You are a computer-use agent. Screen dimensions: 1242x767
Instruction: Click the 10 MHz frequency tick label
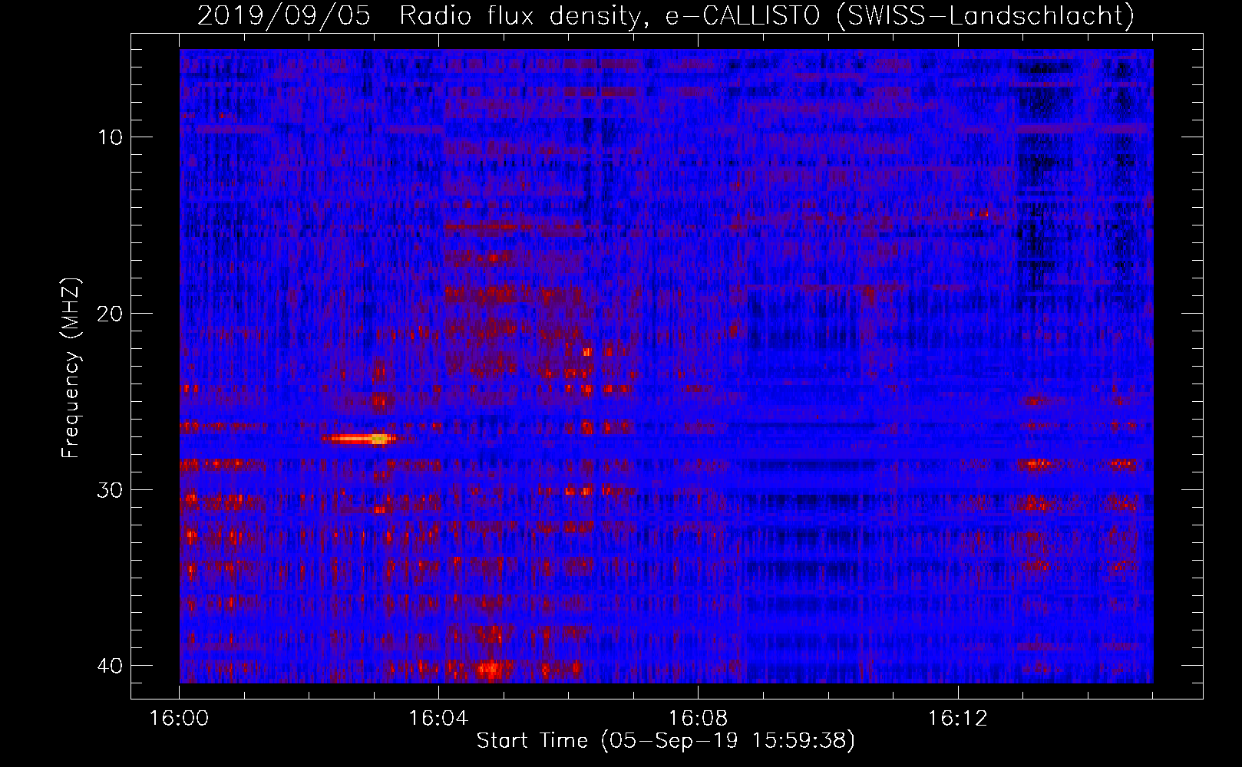tap(110, 137)
